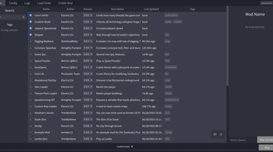Download the Ewok Skin mod
Image resolution: width=273 pixels, height=152 pixels.
point(31,119)
